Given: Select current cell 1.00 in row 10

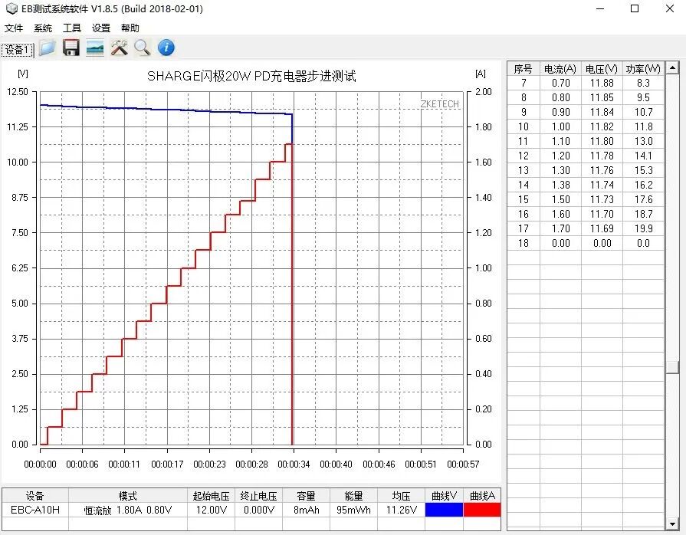Looking at the screenshot, I should click(x=560, y=127).
